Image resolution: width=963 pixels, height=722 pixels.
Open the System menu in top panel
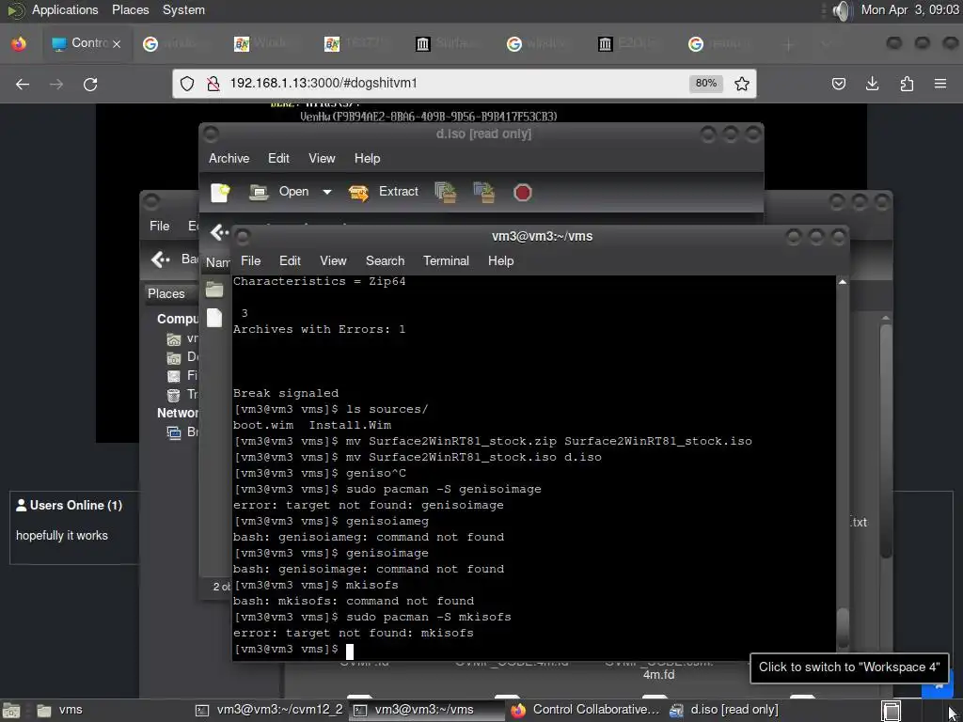[183, 9]
